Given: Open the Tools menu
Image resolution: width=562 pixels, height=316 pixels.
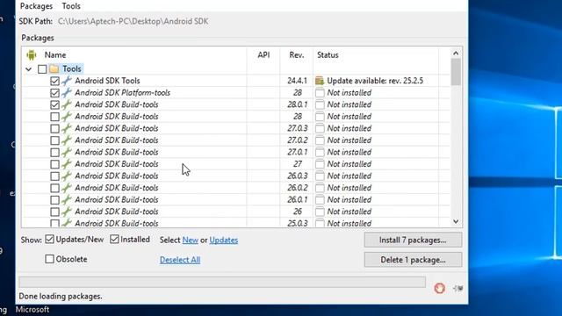Looking at the screenshot, I should pos(71,6).
